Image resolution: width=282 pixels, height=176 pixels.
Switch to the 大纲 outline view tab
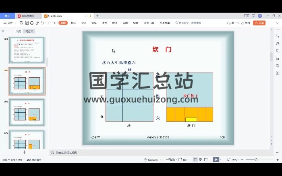click(x=18, y=31)
